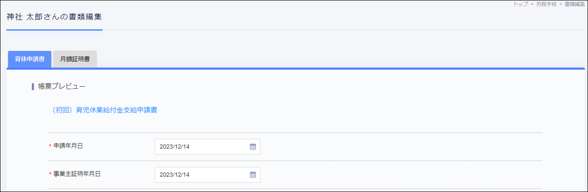
Task: Focus the 申請年月日 date input field
Action: pyautogui.click(x=202, y=147)
